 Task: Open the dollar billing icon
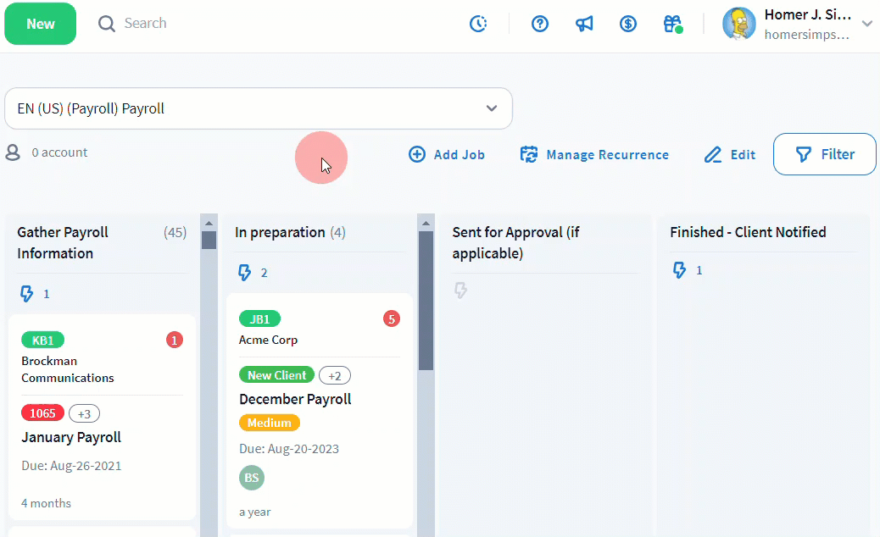pos(628,24)
